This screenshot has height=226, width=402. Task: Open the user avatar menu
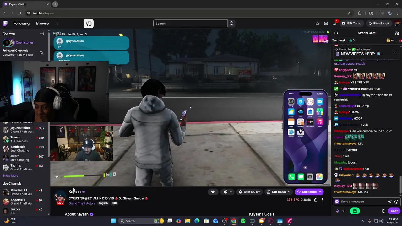click(x=397, y=24)
